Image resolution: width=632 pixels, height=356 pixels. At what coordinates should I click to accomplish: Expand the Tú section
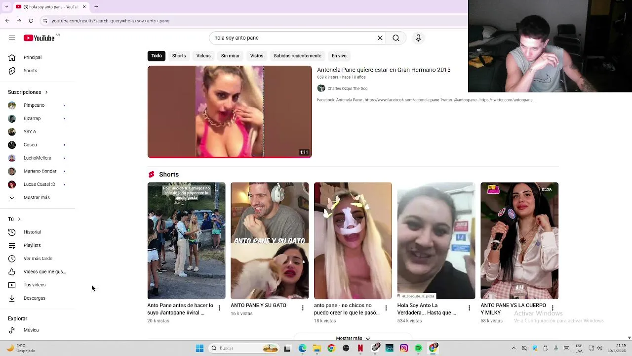point(14,219)
